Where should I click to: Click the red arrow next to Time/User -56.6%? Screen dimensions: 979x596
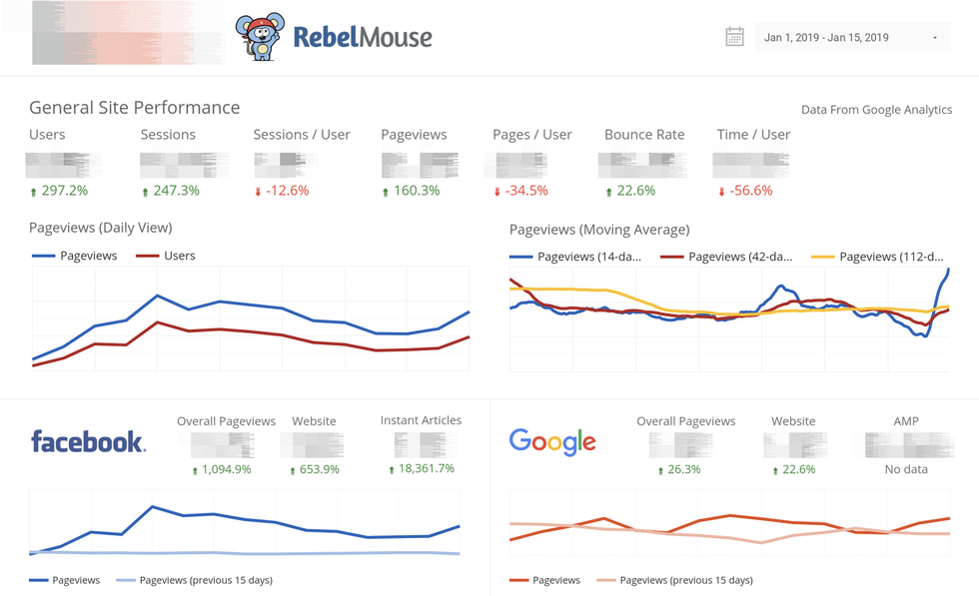[x=720, y=190]
